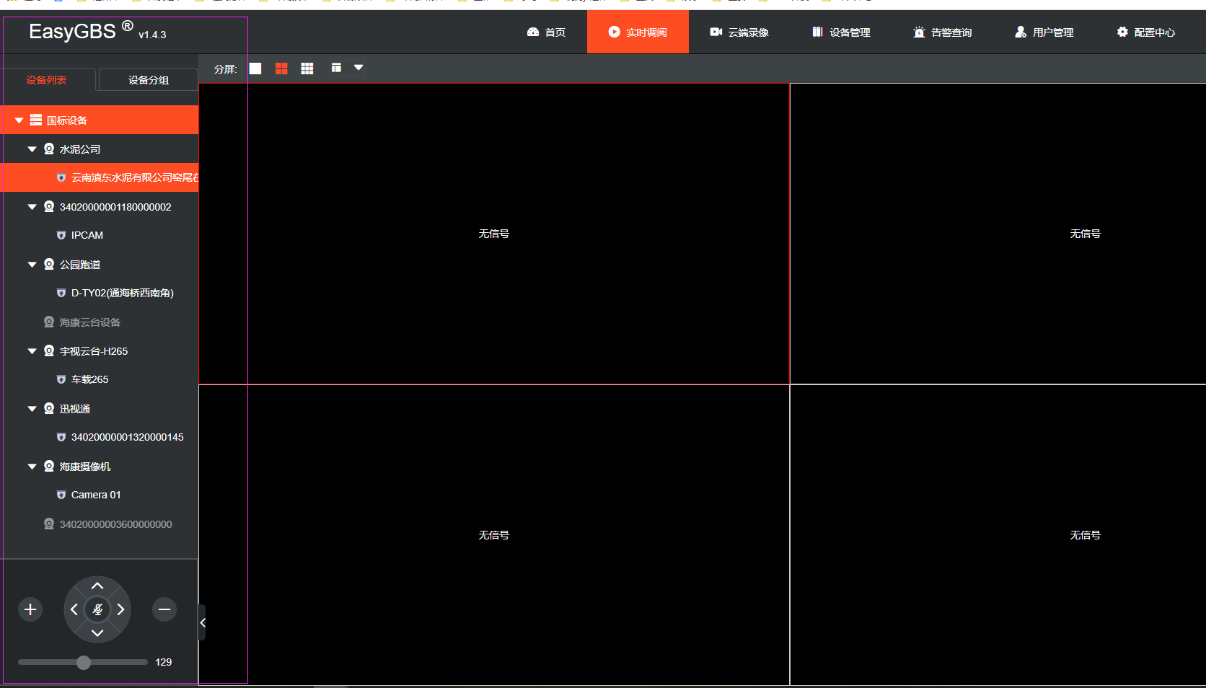
Task: Zoom in with PTZ plus button
Action: [x=30, y=609]
